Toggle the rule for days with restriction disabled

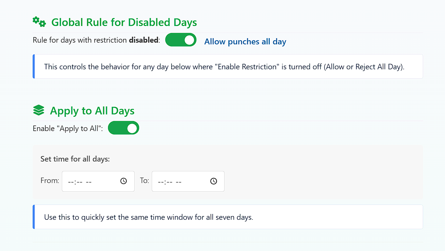click(x=181, y=40)
